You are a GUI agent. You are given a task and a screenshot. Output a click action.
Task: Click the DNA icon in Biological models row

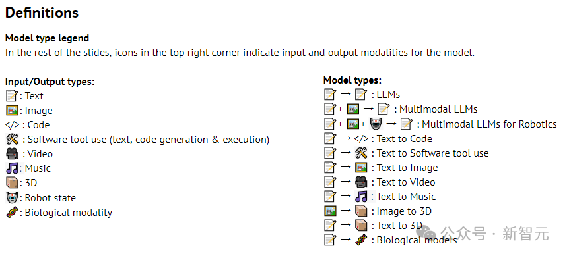click(x=361, y=240)
